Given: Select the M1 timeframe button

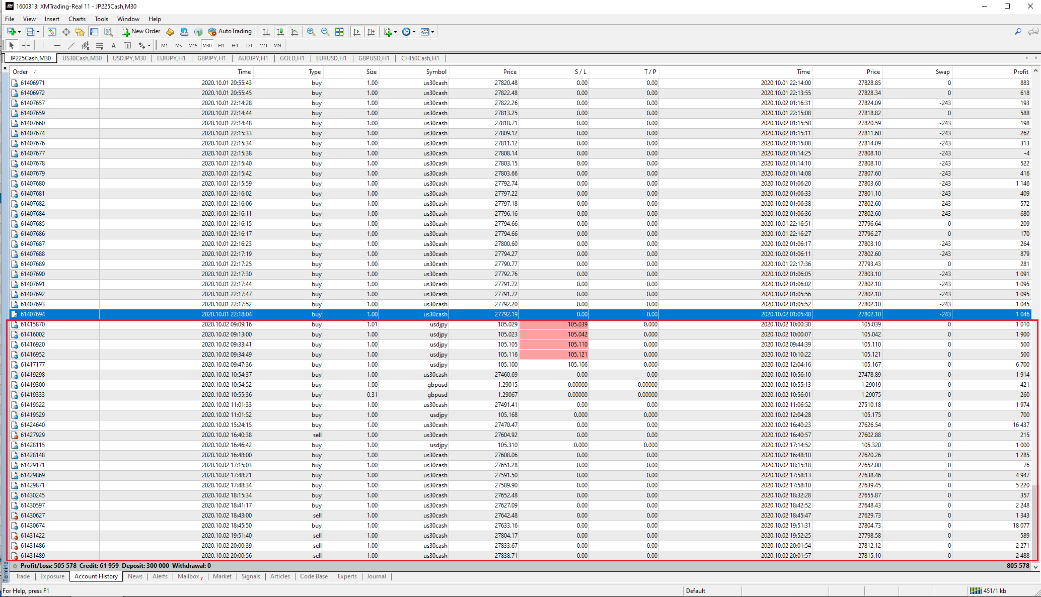Looking at the screenshot, I should [x=165, y=45].
